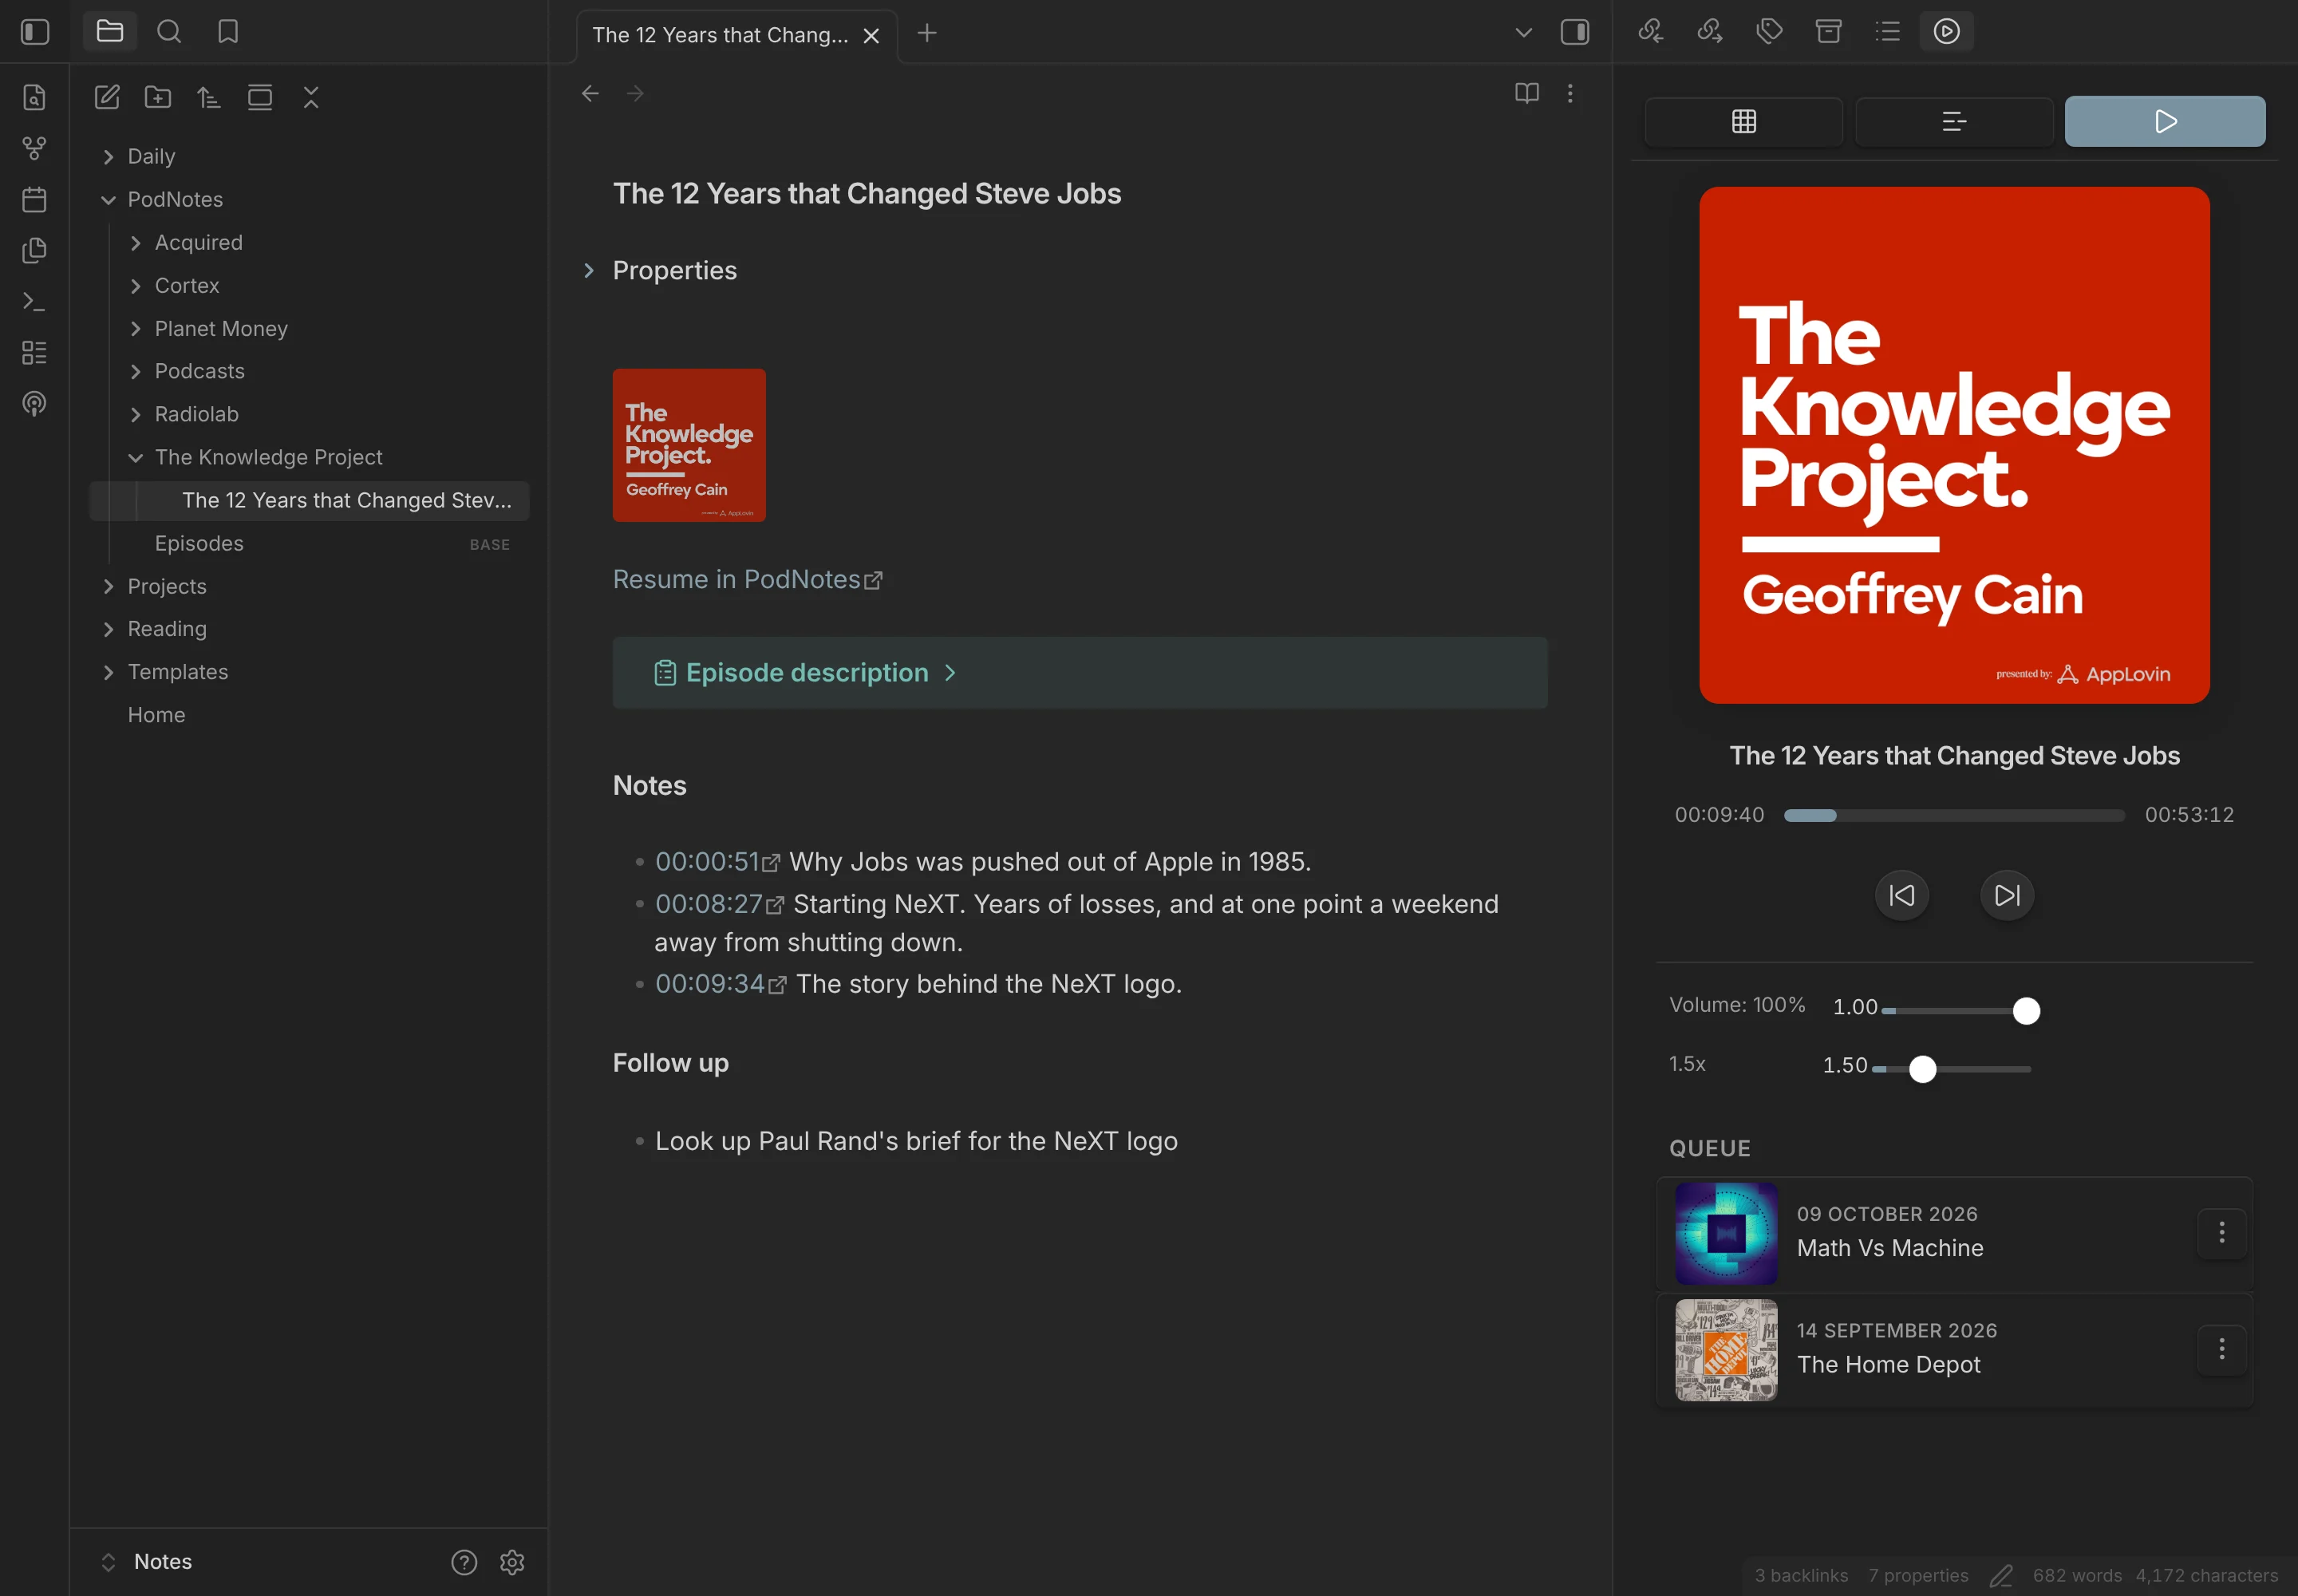Toggle the right sidebar

pyautogui.click(x=1575, y=33)
